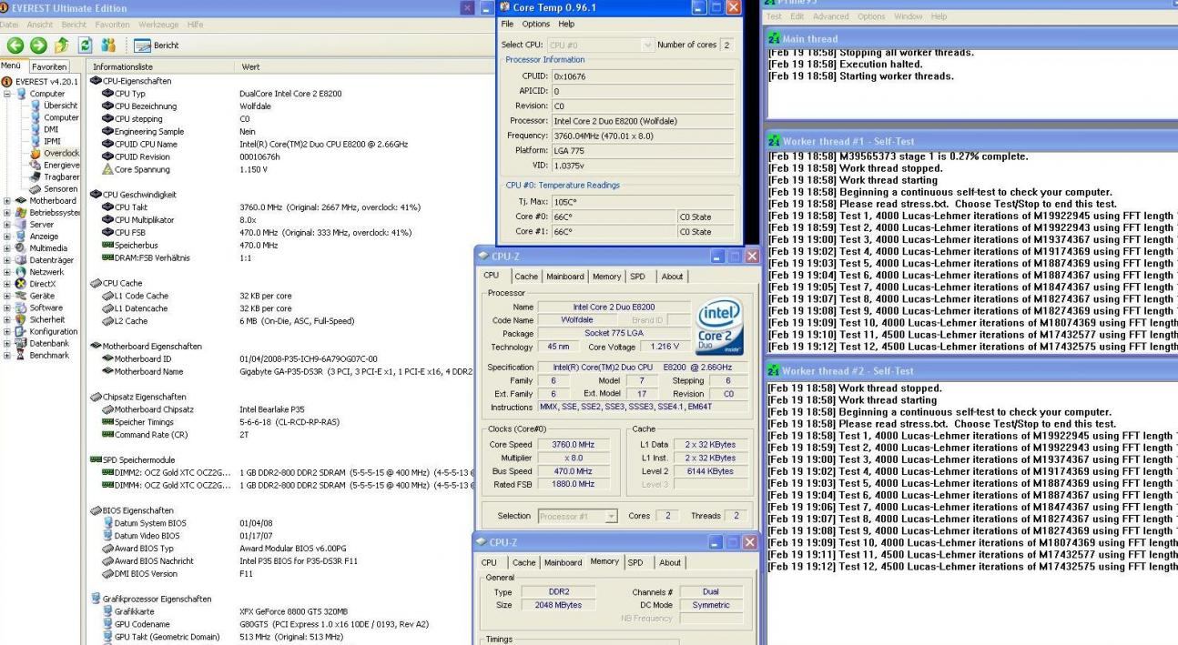Screen dimensions: 1178x645
Task: Open the Options menu in Core Temp
Action: coord(536,24)
